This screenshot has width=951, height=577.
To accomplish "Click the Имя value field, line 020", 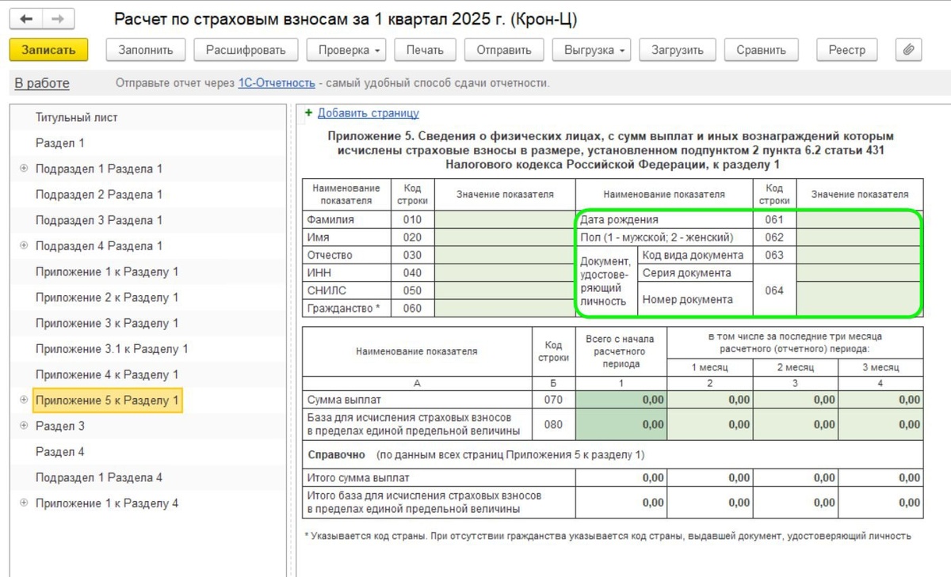I will (x=505, y=237).
